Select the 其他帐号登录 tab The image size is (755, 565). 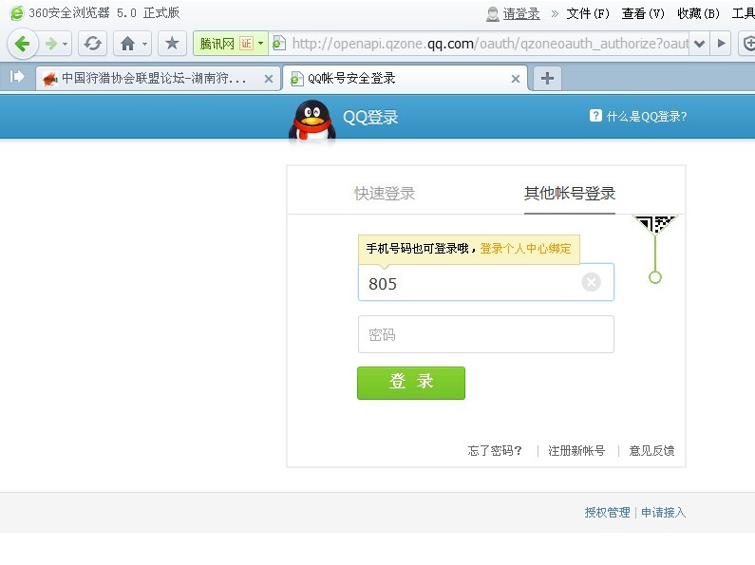(x=570, y=194)
